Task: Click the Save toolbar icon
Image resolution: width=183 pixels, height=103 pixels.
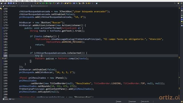Action: click(x=9, y=3)
